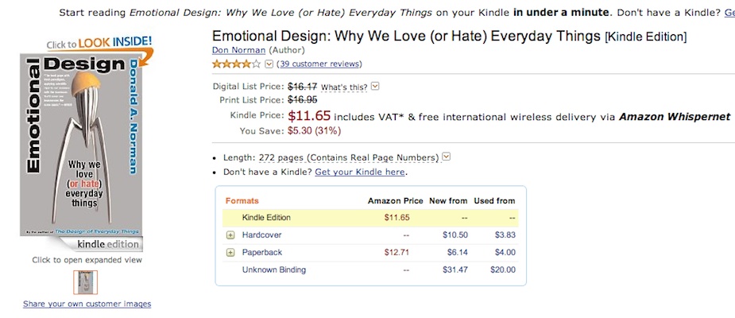
Task: Expand the What's this? dropdown arrow
Action: (x=375, y=87)
